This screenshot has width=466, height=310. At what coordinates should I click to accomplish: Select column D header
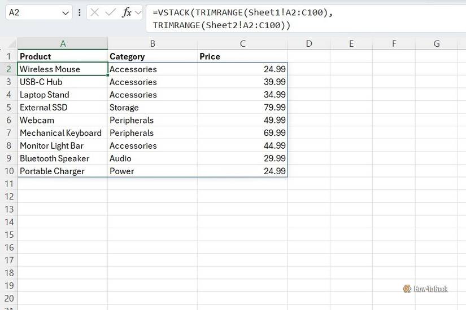pos(309,43)
